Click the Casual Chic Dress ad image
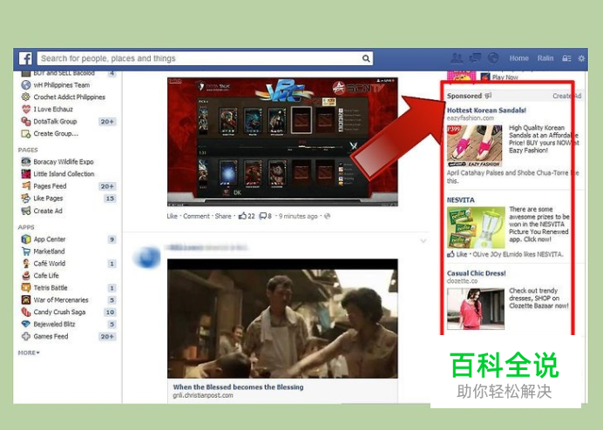Screen dimensions: 603x430 click(475, 309)
